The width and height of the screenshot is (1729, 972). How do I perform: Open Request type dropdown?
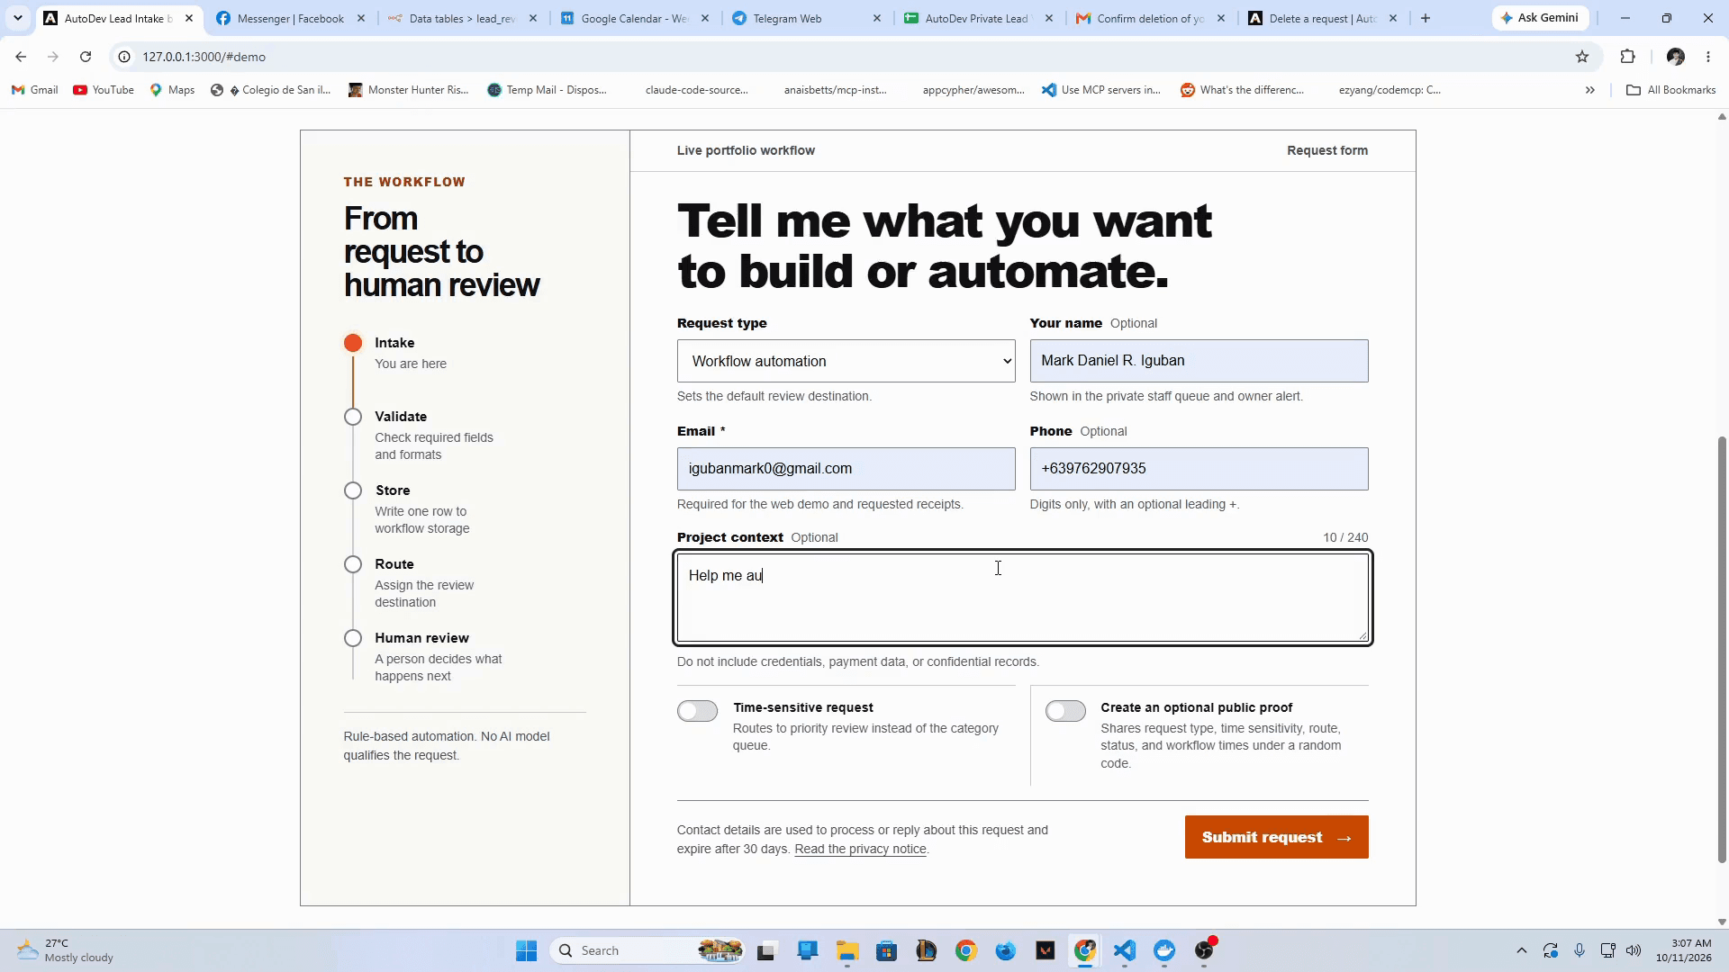846,361
